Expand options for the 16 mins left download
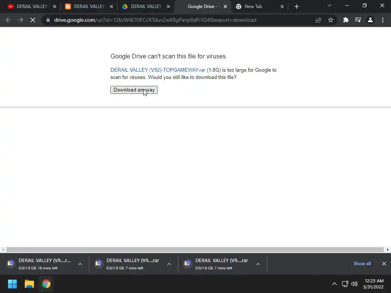Screen dimensions: 391x293 pyautogui.click(x=80, y=264)
